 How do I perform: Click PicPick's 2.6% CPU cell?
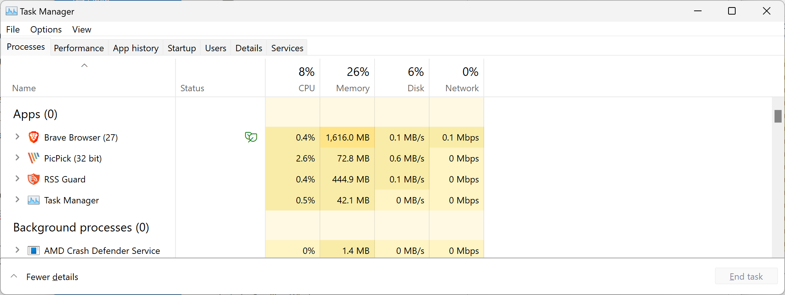coord(293,159)
